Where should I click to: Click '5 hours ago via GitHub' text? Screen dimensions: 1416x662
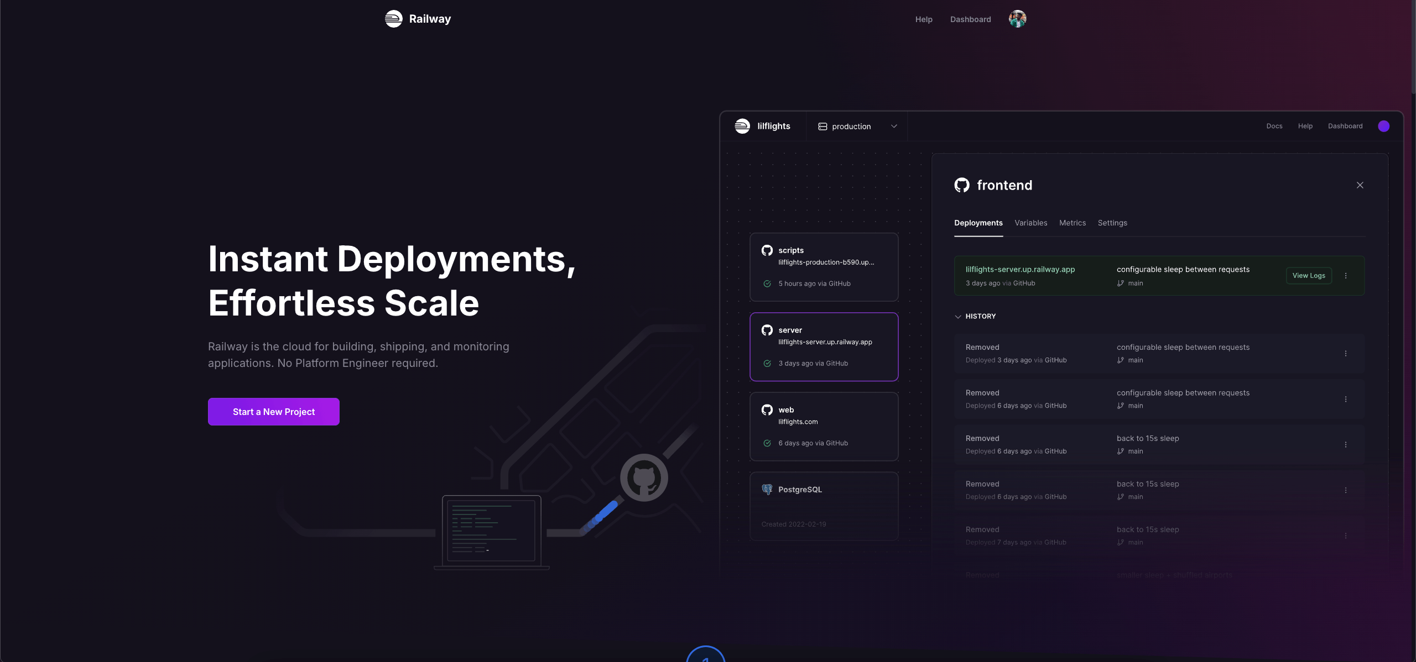(815, 283)
